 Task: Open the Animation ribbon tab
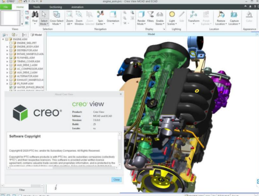coord(77,7)
